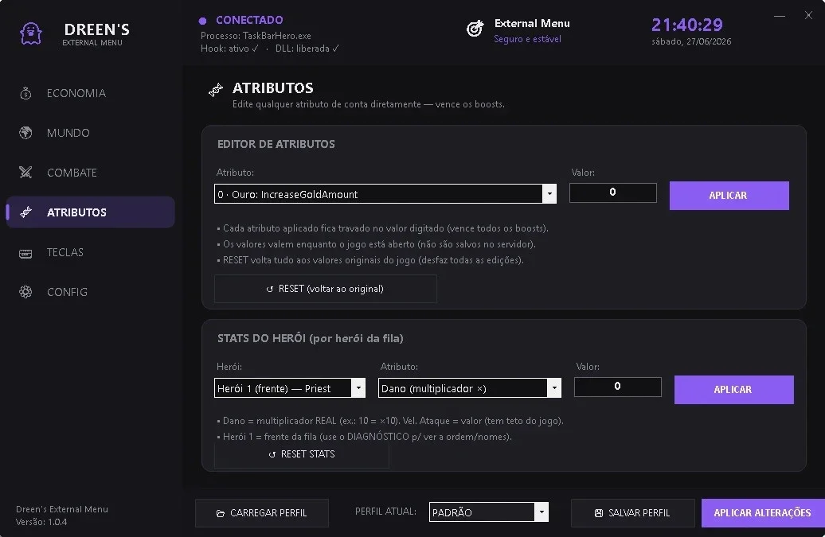Click the SALVAR PERFIL button
This screenshot has height=537, width=825.
click(632, 513)
